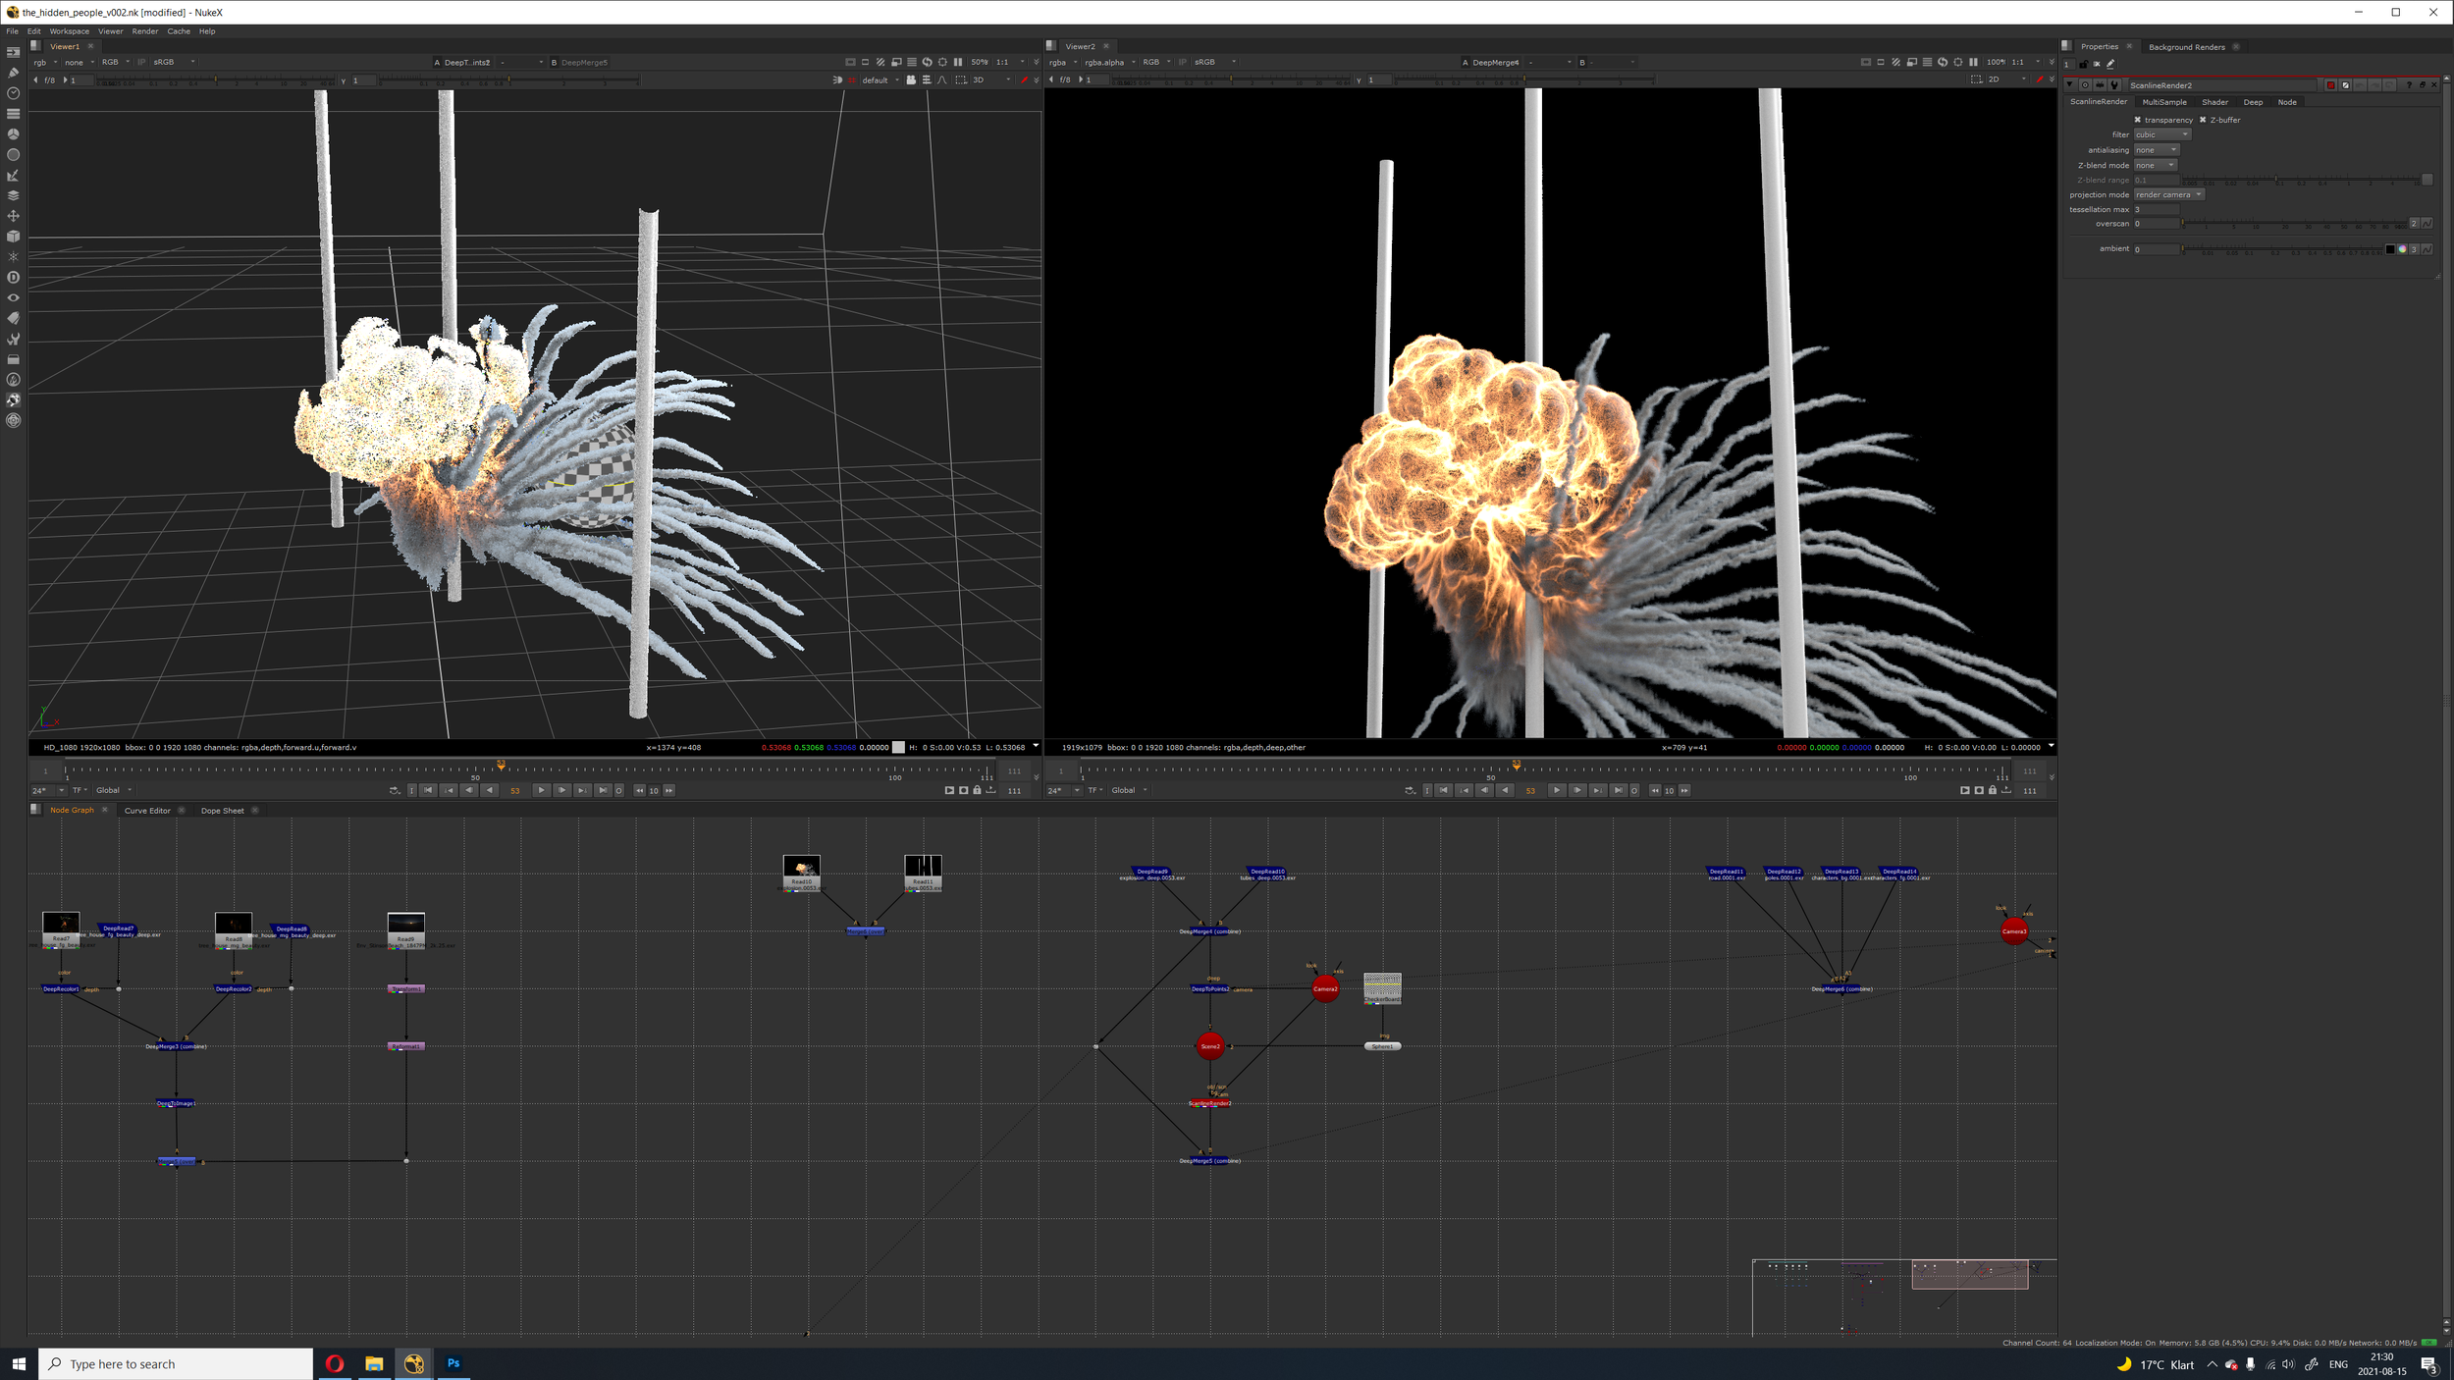Click the ScanlineRender2 help question-mark icon
Viewport: 2454px width, 1380px height.
(x=2408, y=85)
